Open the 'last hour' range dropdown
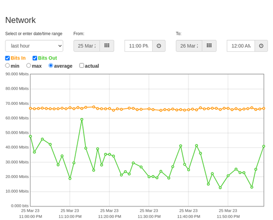Image resolution: width=273 pixels, height=220 pixels. point(34,46)
